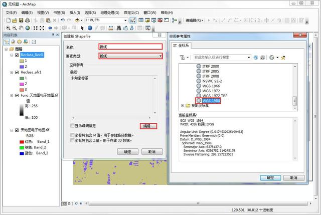Select WGS 1984 in the coordinate system list
The height and width of the screenshot is (215, 321).
pos(211,101)
